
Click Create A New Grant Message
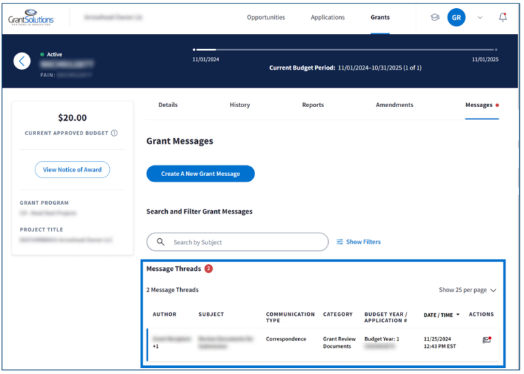point(201,174)
